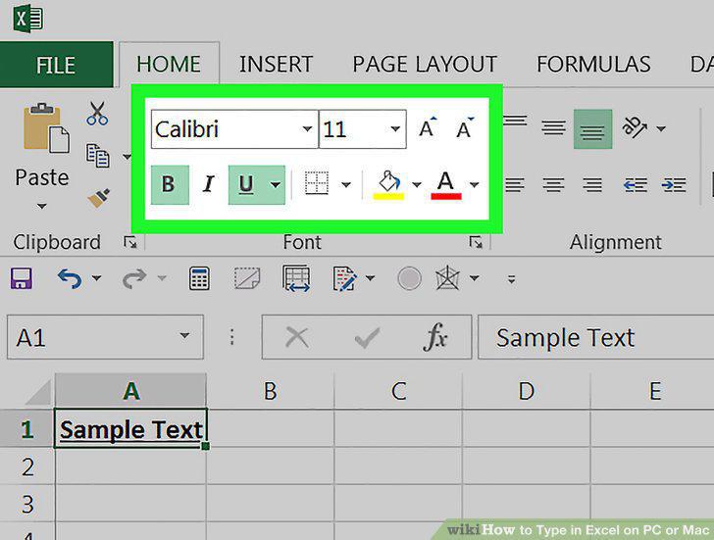Viewport: 714px width, 540px height.
Task: Click the Undo arrow icon
Action: tap(70, 278)
